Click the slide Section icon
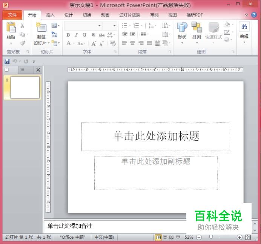The image size is (261, 244). (54, 43)
